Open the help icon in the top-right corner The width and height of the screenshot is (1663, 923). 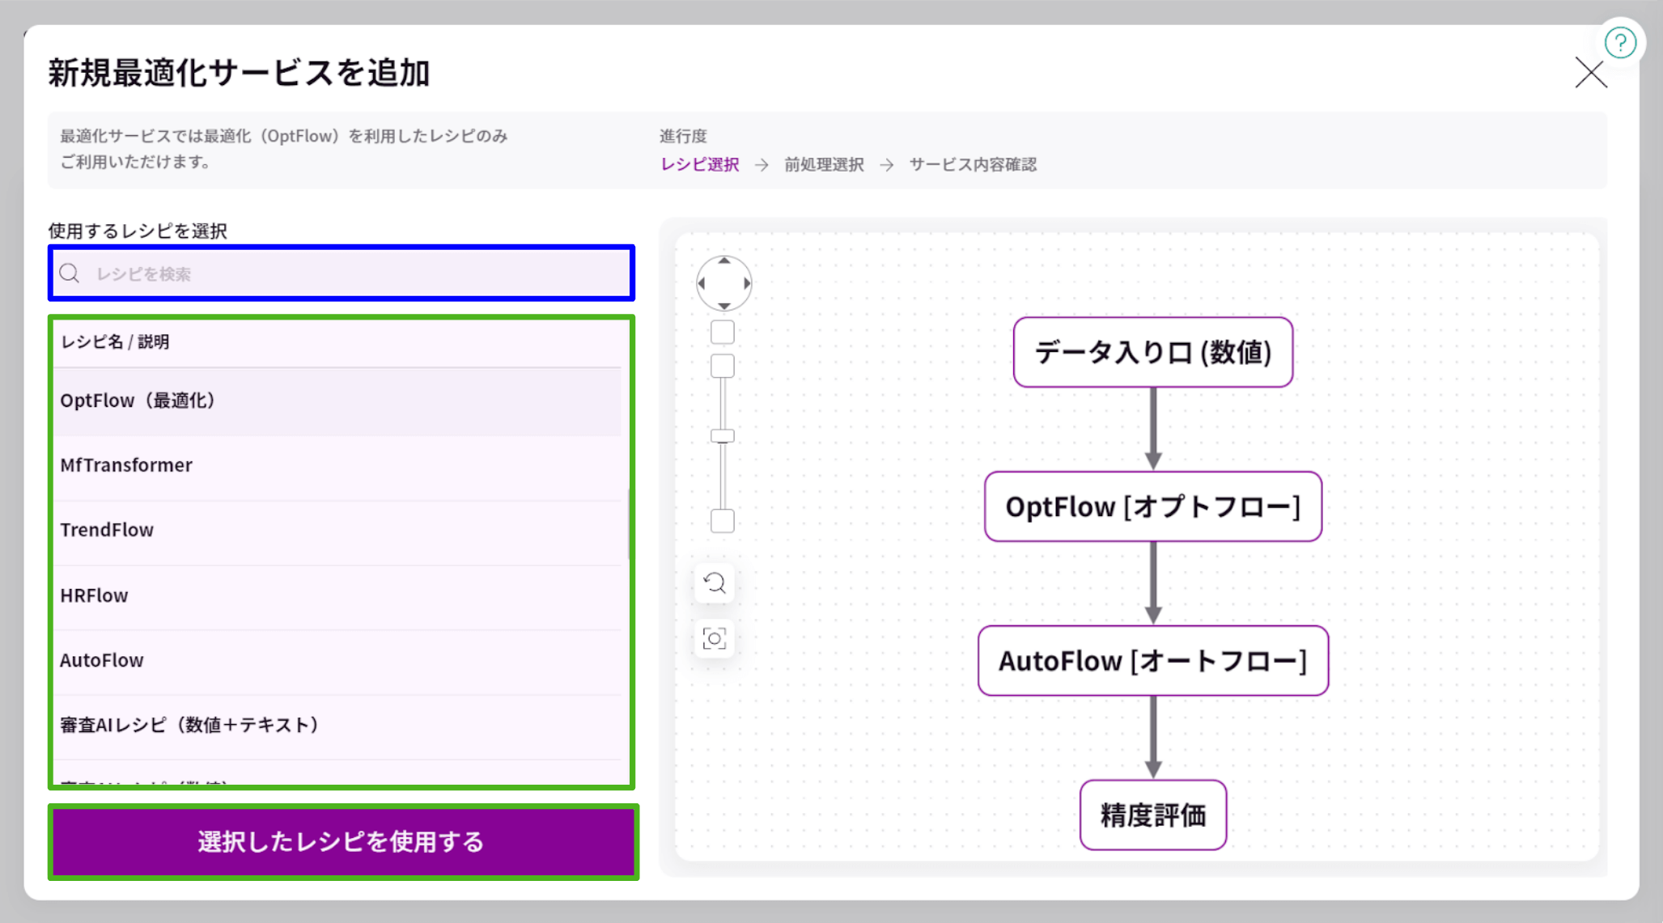[x=1621, y=43]
